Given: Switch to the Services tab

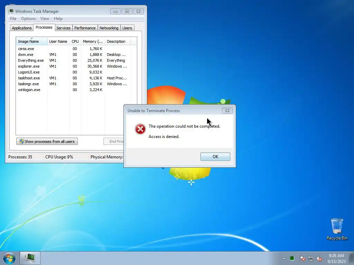Looking at the screenshot, I should pyautogui.click(x=63, y=28).
